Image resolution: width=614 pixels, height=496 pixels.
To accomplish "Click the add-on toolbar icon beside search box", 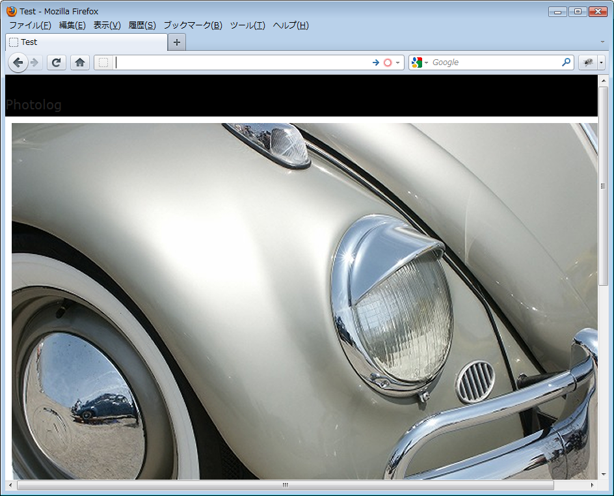I will (588, 62).
